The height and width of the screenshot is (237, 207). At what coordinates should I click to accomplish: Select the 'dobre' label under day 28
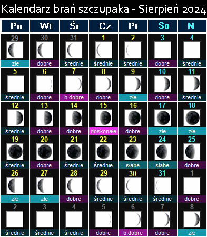point(74,199)
